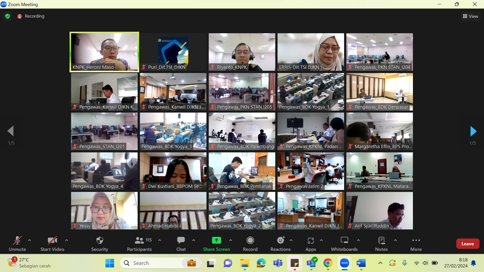The image size is (484, 272).
Task: Open the Security shield options
Action: [100, 244]
